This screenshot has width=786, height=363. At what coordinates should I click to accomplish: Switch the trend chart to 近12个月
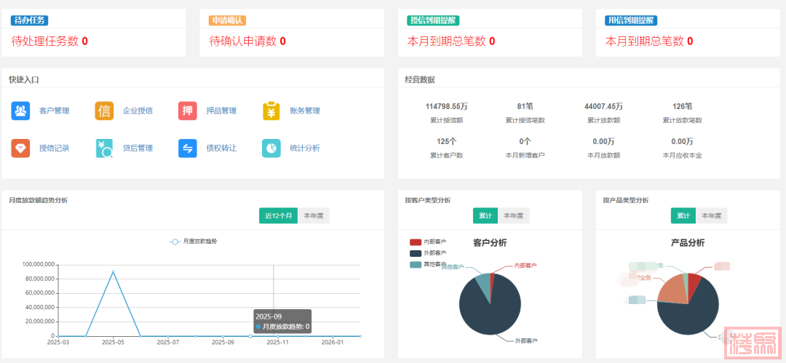pyautogui.click(x=278, y=215)
